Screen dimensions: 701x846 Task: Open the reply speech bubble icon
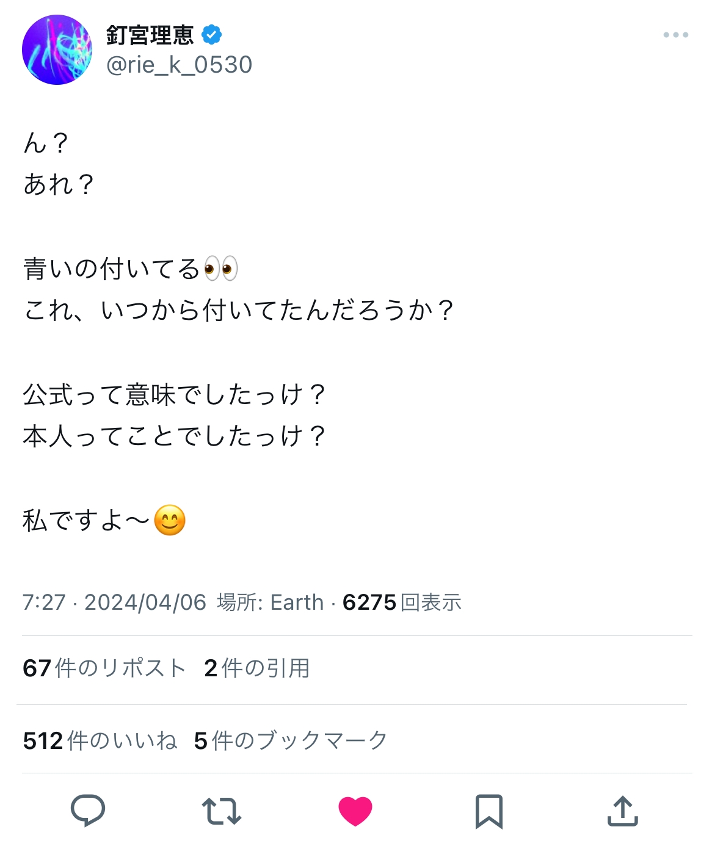click(88, 811)
